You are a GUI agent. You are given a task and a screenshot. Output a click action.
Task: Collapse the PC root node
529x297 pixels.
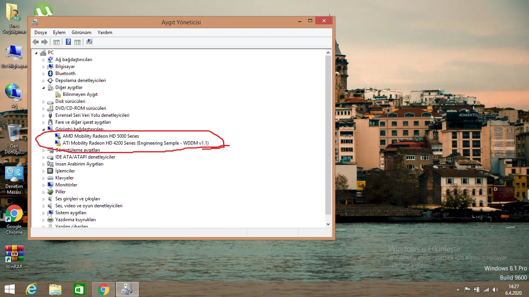pos(36,53)
